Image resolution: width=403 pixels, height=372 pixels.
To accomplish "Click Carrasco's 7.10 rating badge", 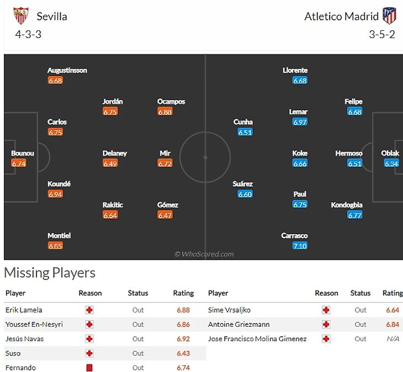I will coord(300,246).
